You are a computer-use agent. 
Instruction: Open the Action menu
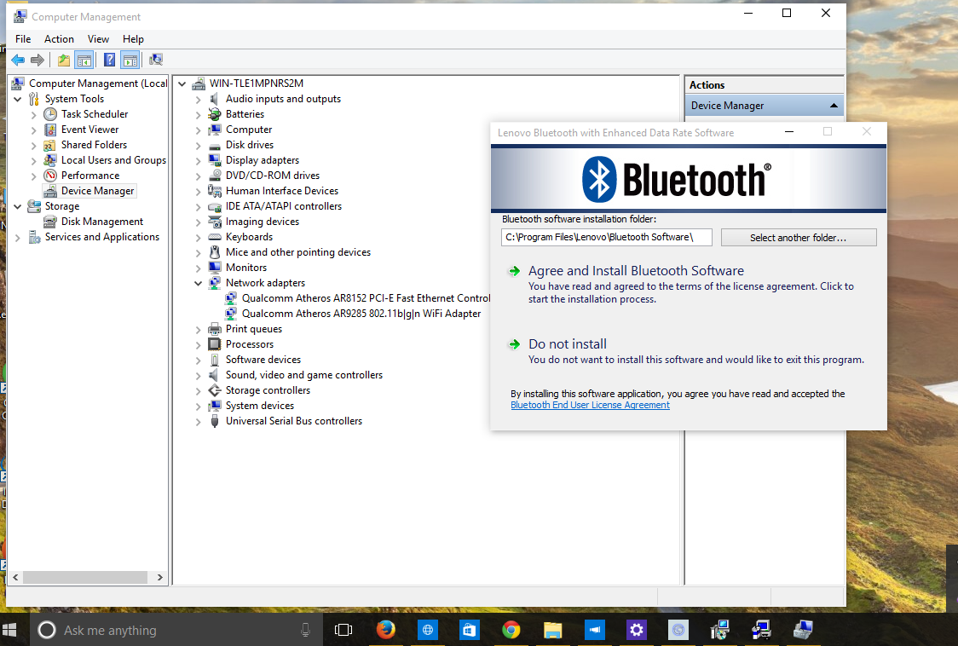pyautogui.click(x=60, y=39)
